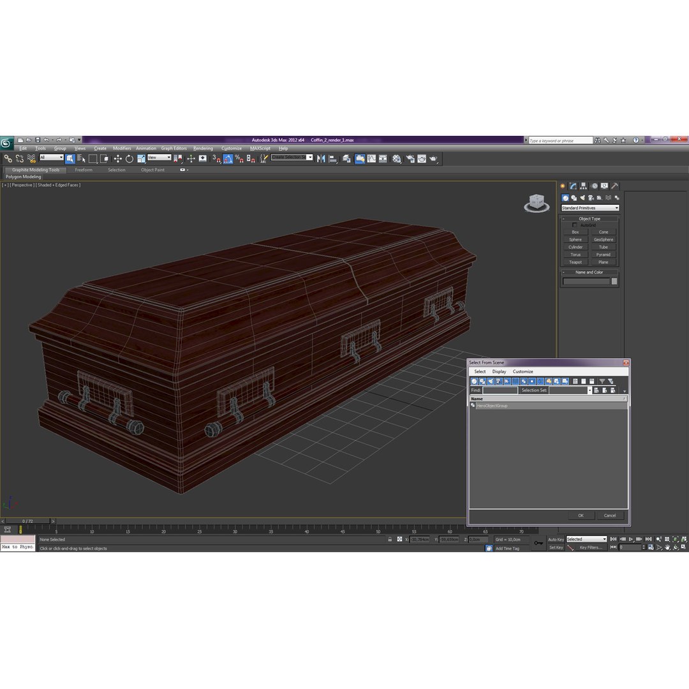689x689 pixels.
Task: Activate Select and Rotate tool
Action: coord(129,159)
